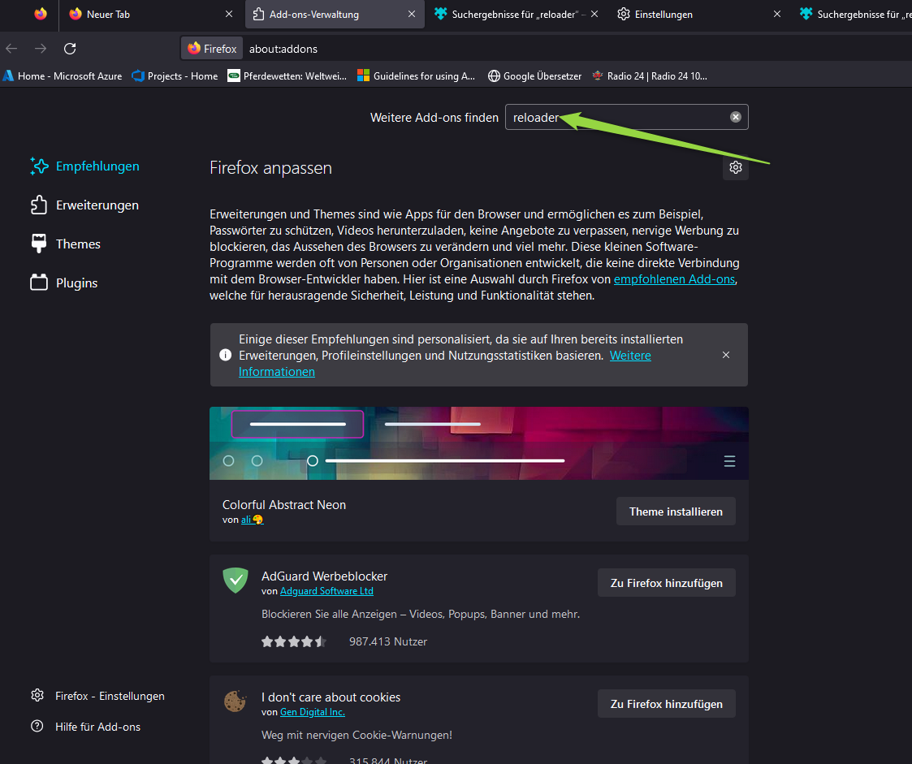
Task: Close the Add-ons-Verwaltung tab
Action: click(x=412, y=15)
